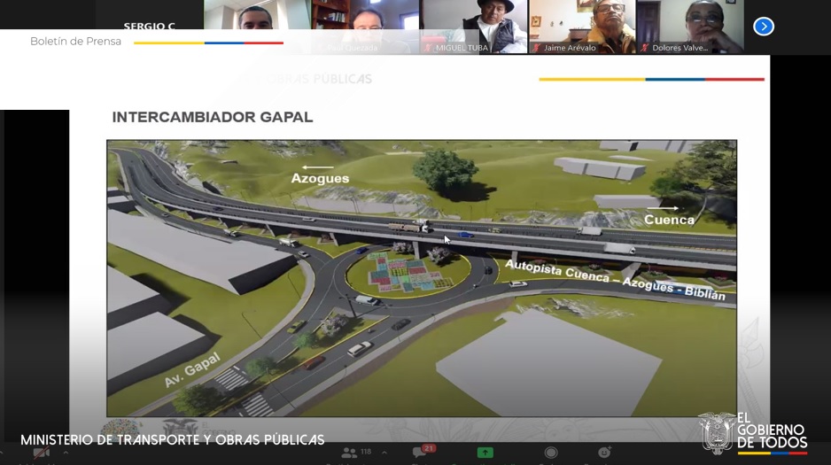The image size is (831, 465).
Task: Click the green Share Screen icon
Action: pos(485,453)
